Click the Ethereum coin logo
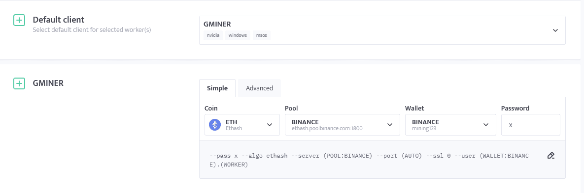 point(214,125)
